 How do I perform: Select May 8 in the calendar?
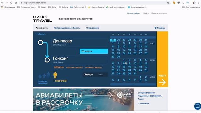click(124, 63)
